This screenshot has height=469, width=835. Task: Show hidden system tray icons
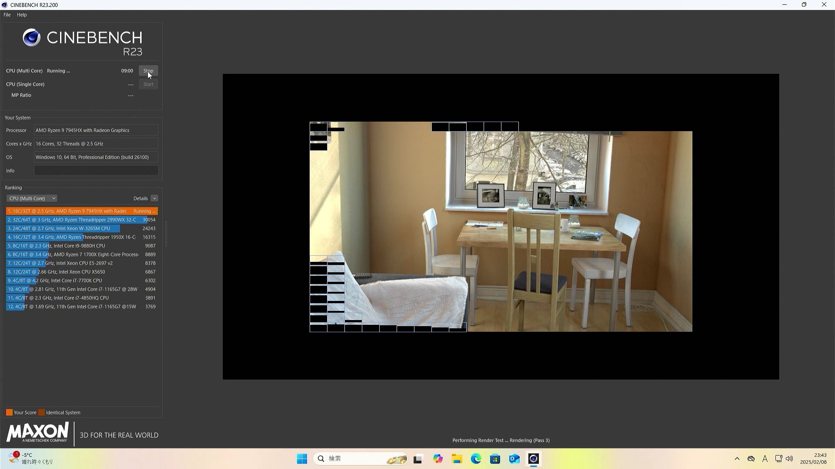(737, 459)
